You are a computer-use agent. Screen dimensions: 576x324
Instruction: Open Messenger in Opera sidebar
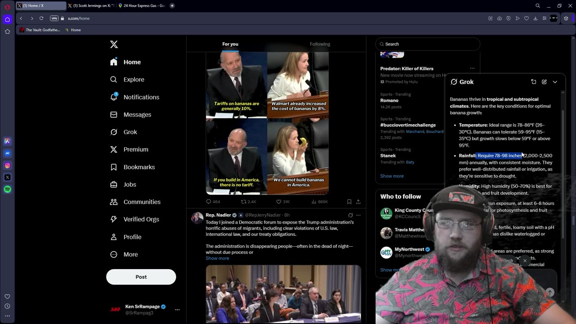click(x=7, y=153)
